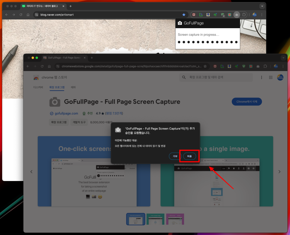290x235 pixels.
Task: Click the GoFullPage popup header
Action: 207,23
